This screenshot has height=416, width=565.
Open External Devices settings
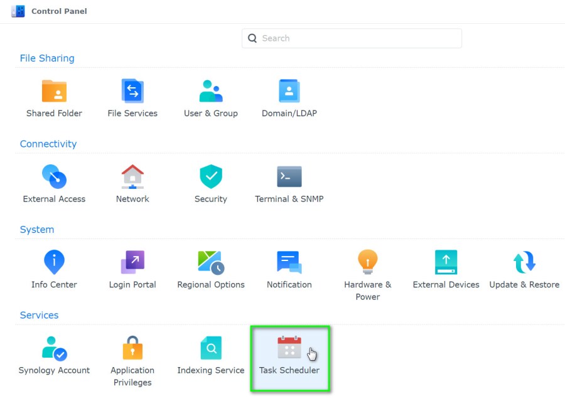(x=446, y=268)
